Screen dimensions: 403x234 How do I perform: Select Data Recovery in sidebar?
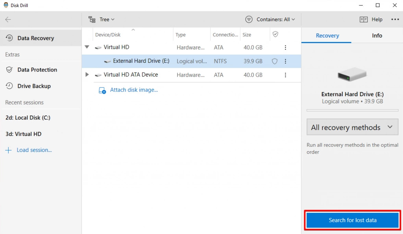point(41,38)
